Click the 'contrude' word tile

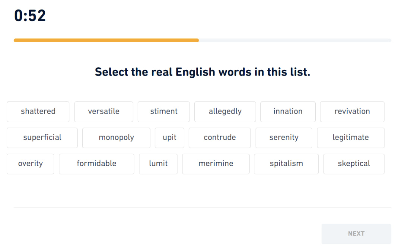point(220,138)
